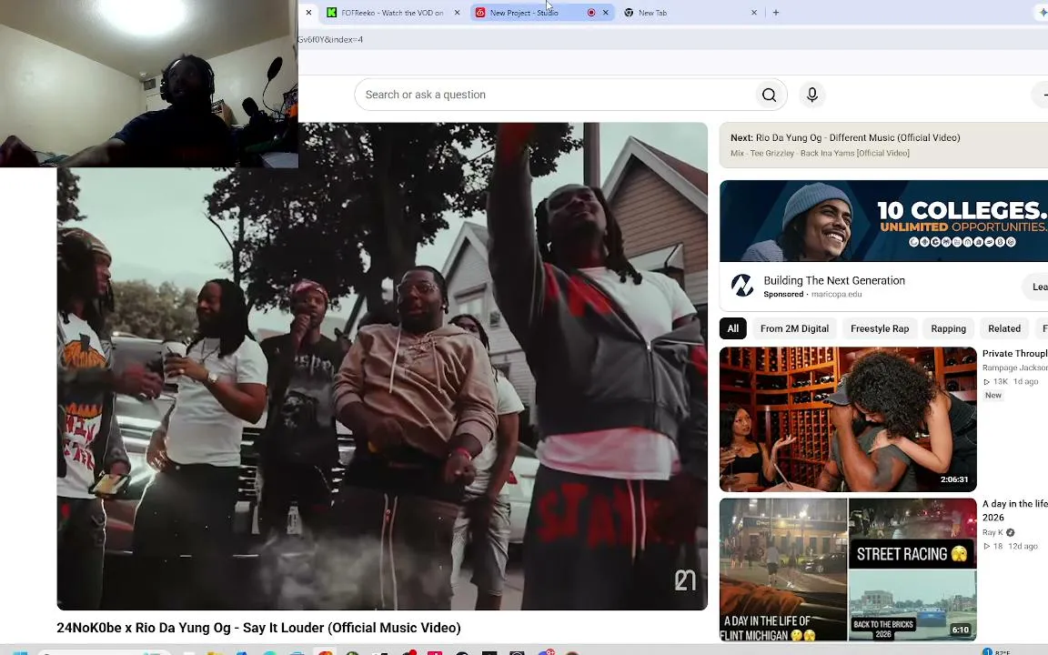Click the Chrome favicon on New Tab
1048x655 pixels.
tap(629, 13)
